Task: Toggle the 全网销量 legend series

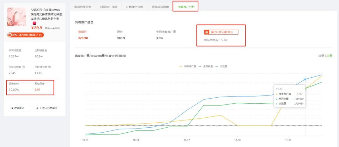Action: (x=206, y=66)
